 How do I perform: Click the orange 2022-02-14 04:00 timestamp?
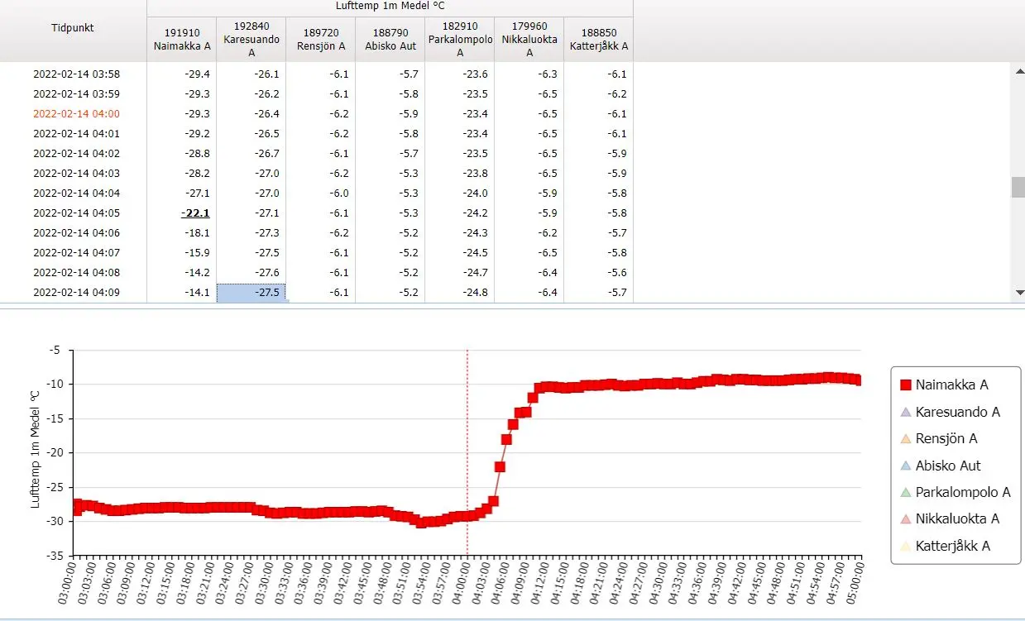pyautogui.click(x=77, y=114)
